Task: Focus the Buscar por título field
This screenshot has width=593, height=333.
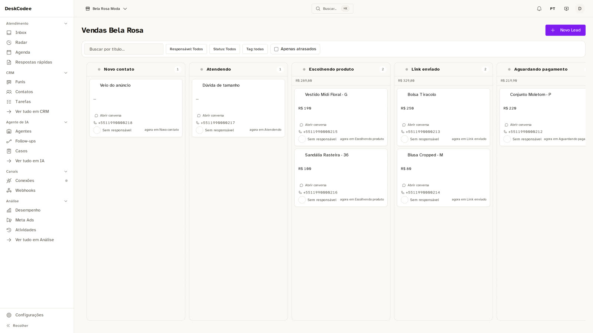Action: [124, 49]
